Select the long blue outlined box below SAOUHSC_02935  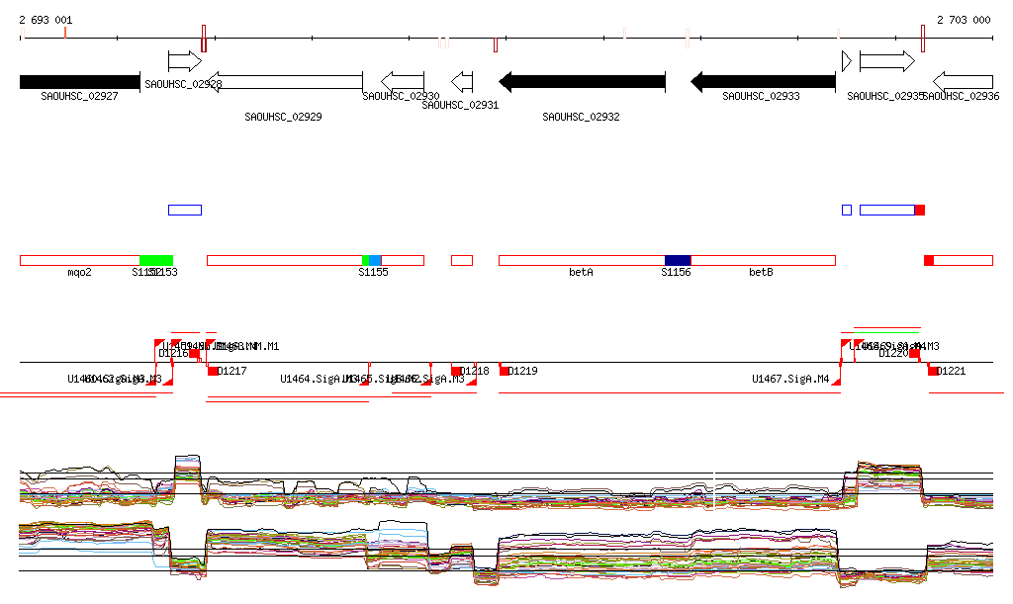(x=887, y=210)
